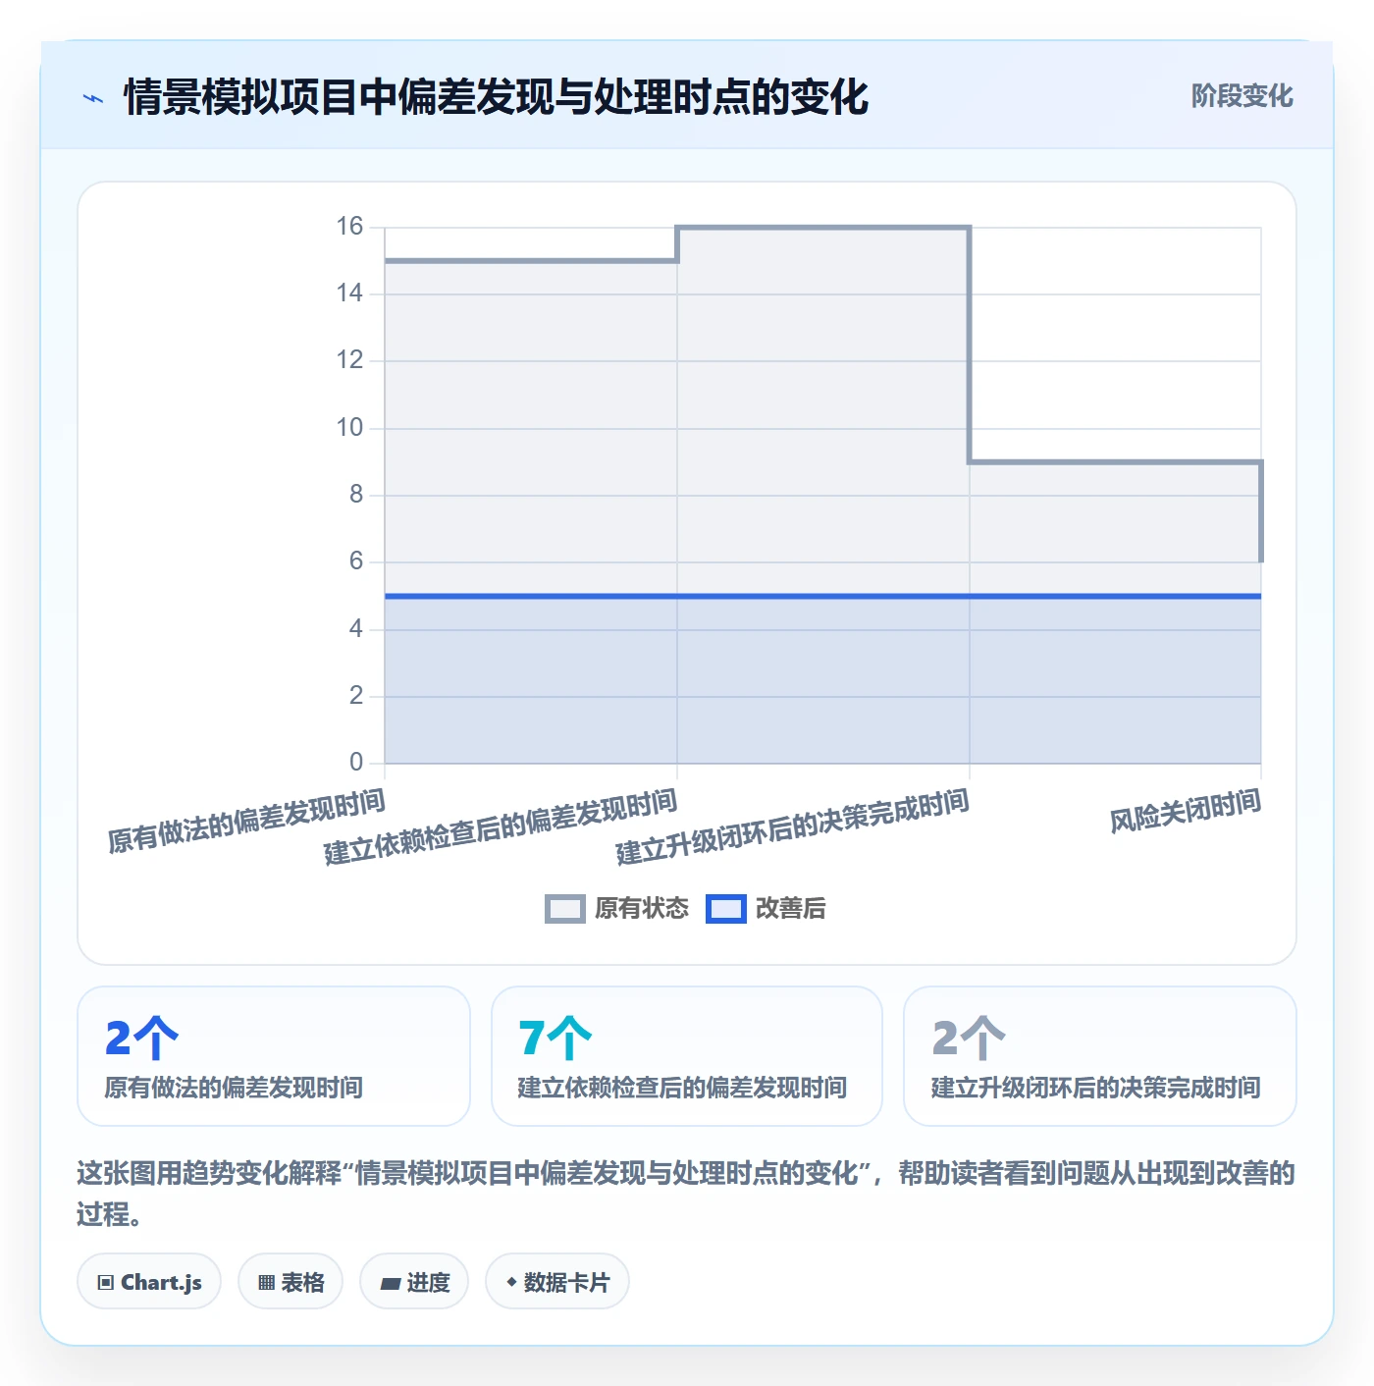The image size is (1374, 1386).
Task: Open the gray 2个 建立升级闭环后的决策完成时间 card
Action: click(x=1100, y=1056)
